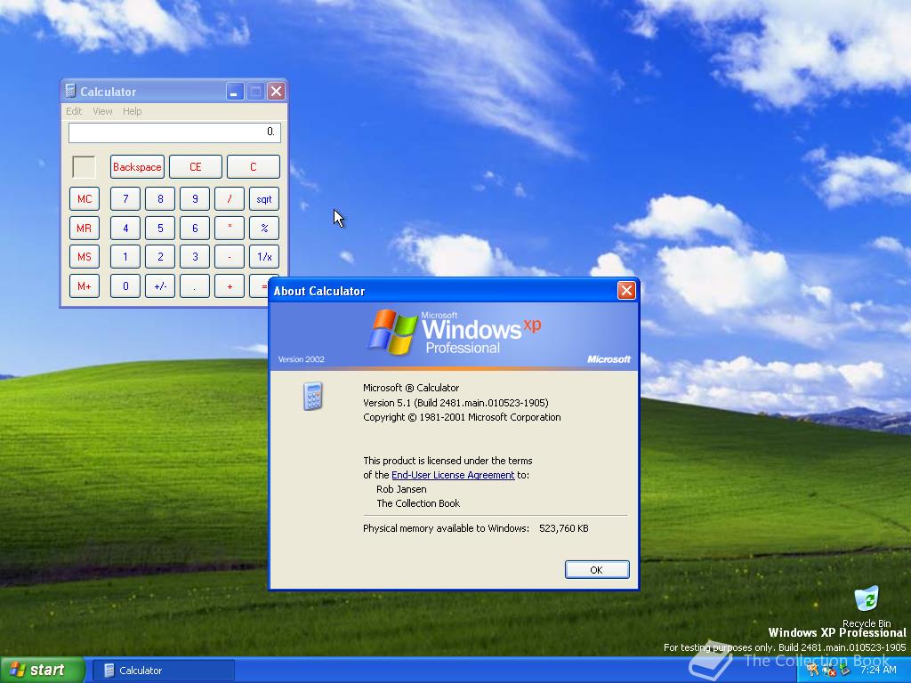Open the View menu in Calculator
Image resolution: width=911 pixels, height=683 pixels.
pyautogui.click(x=102, y=111)
